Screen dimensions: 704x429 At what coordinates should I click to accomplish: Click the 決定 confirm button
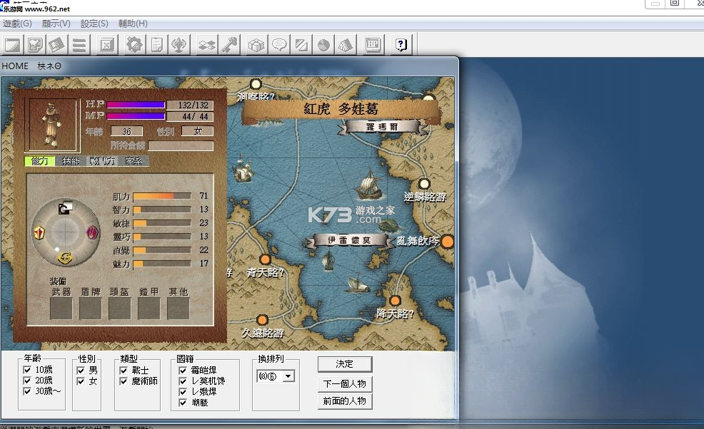pyautogui.click(x=345, y=364)
